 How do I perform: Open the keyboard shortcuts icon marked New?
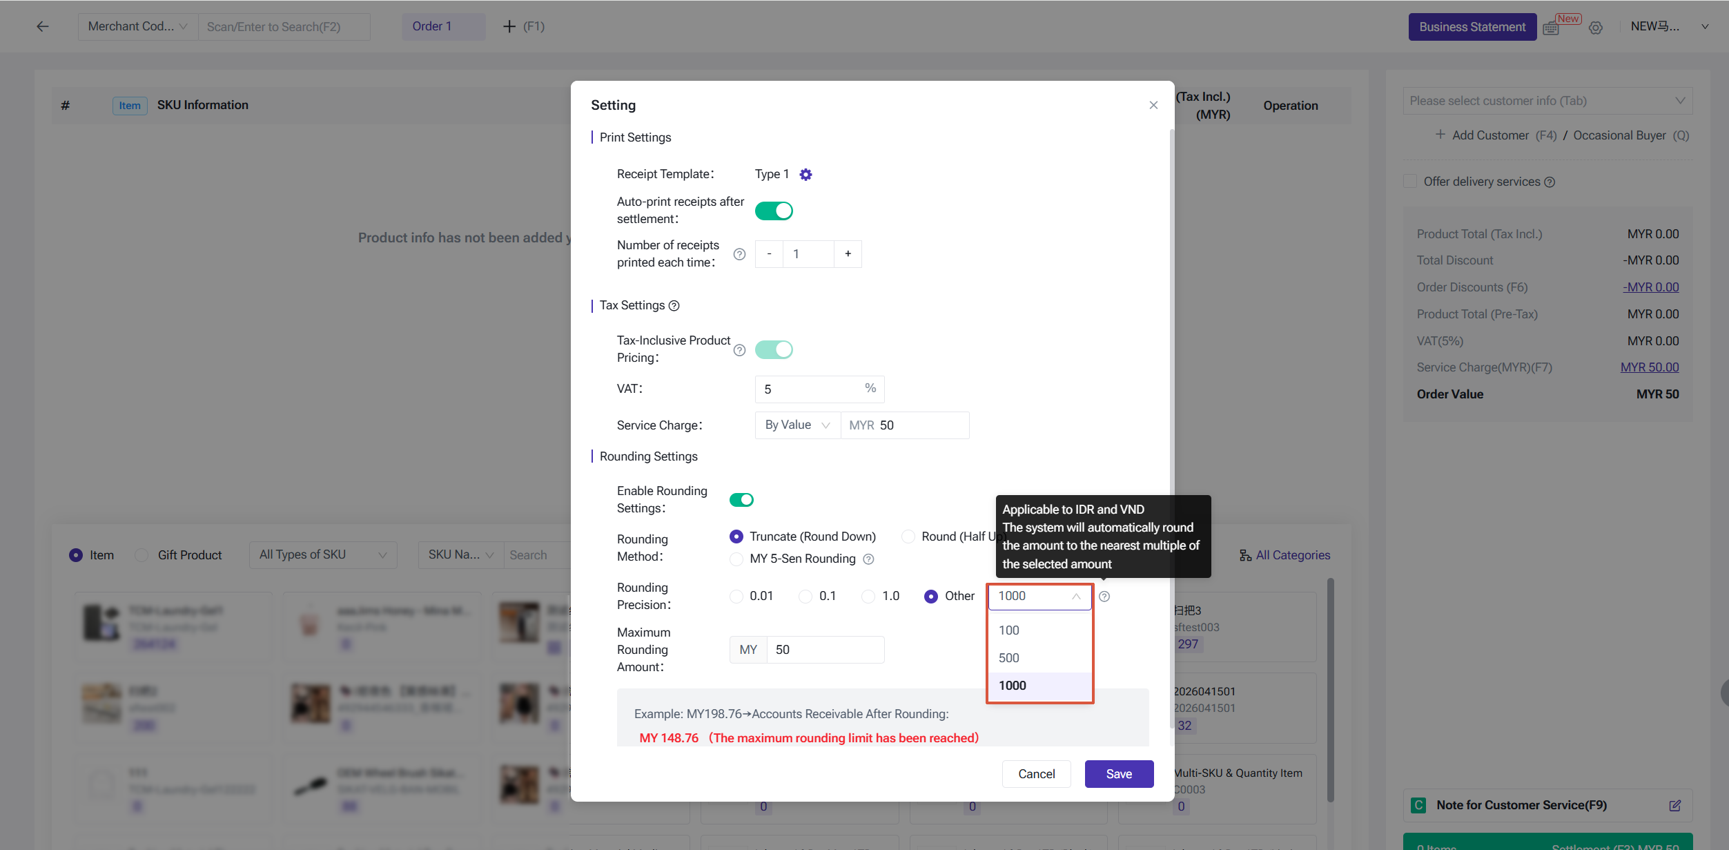pyautogui.click(x=1551, y=28)
